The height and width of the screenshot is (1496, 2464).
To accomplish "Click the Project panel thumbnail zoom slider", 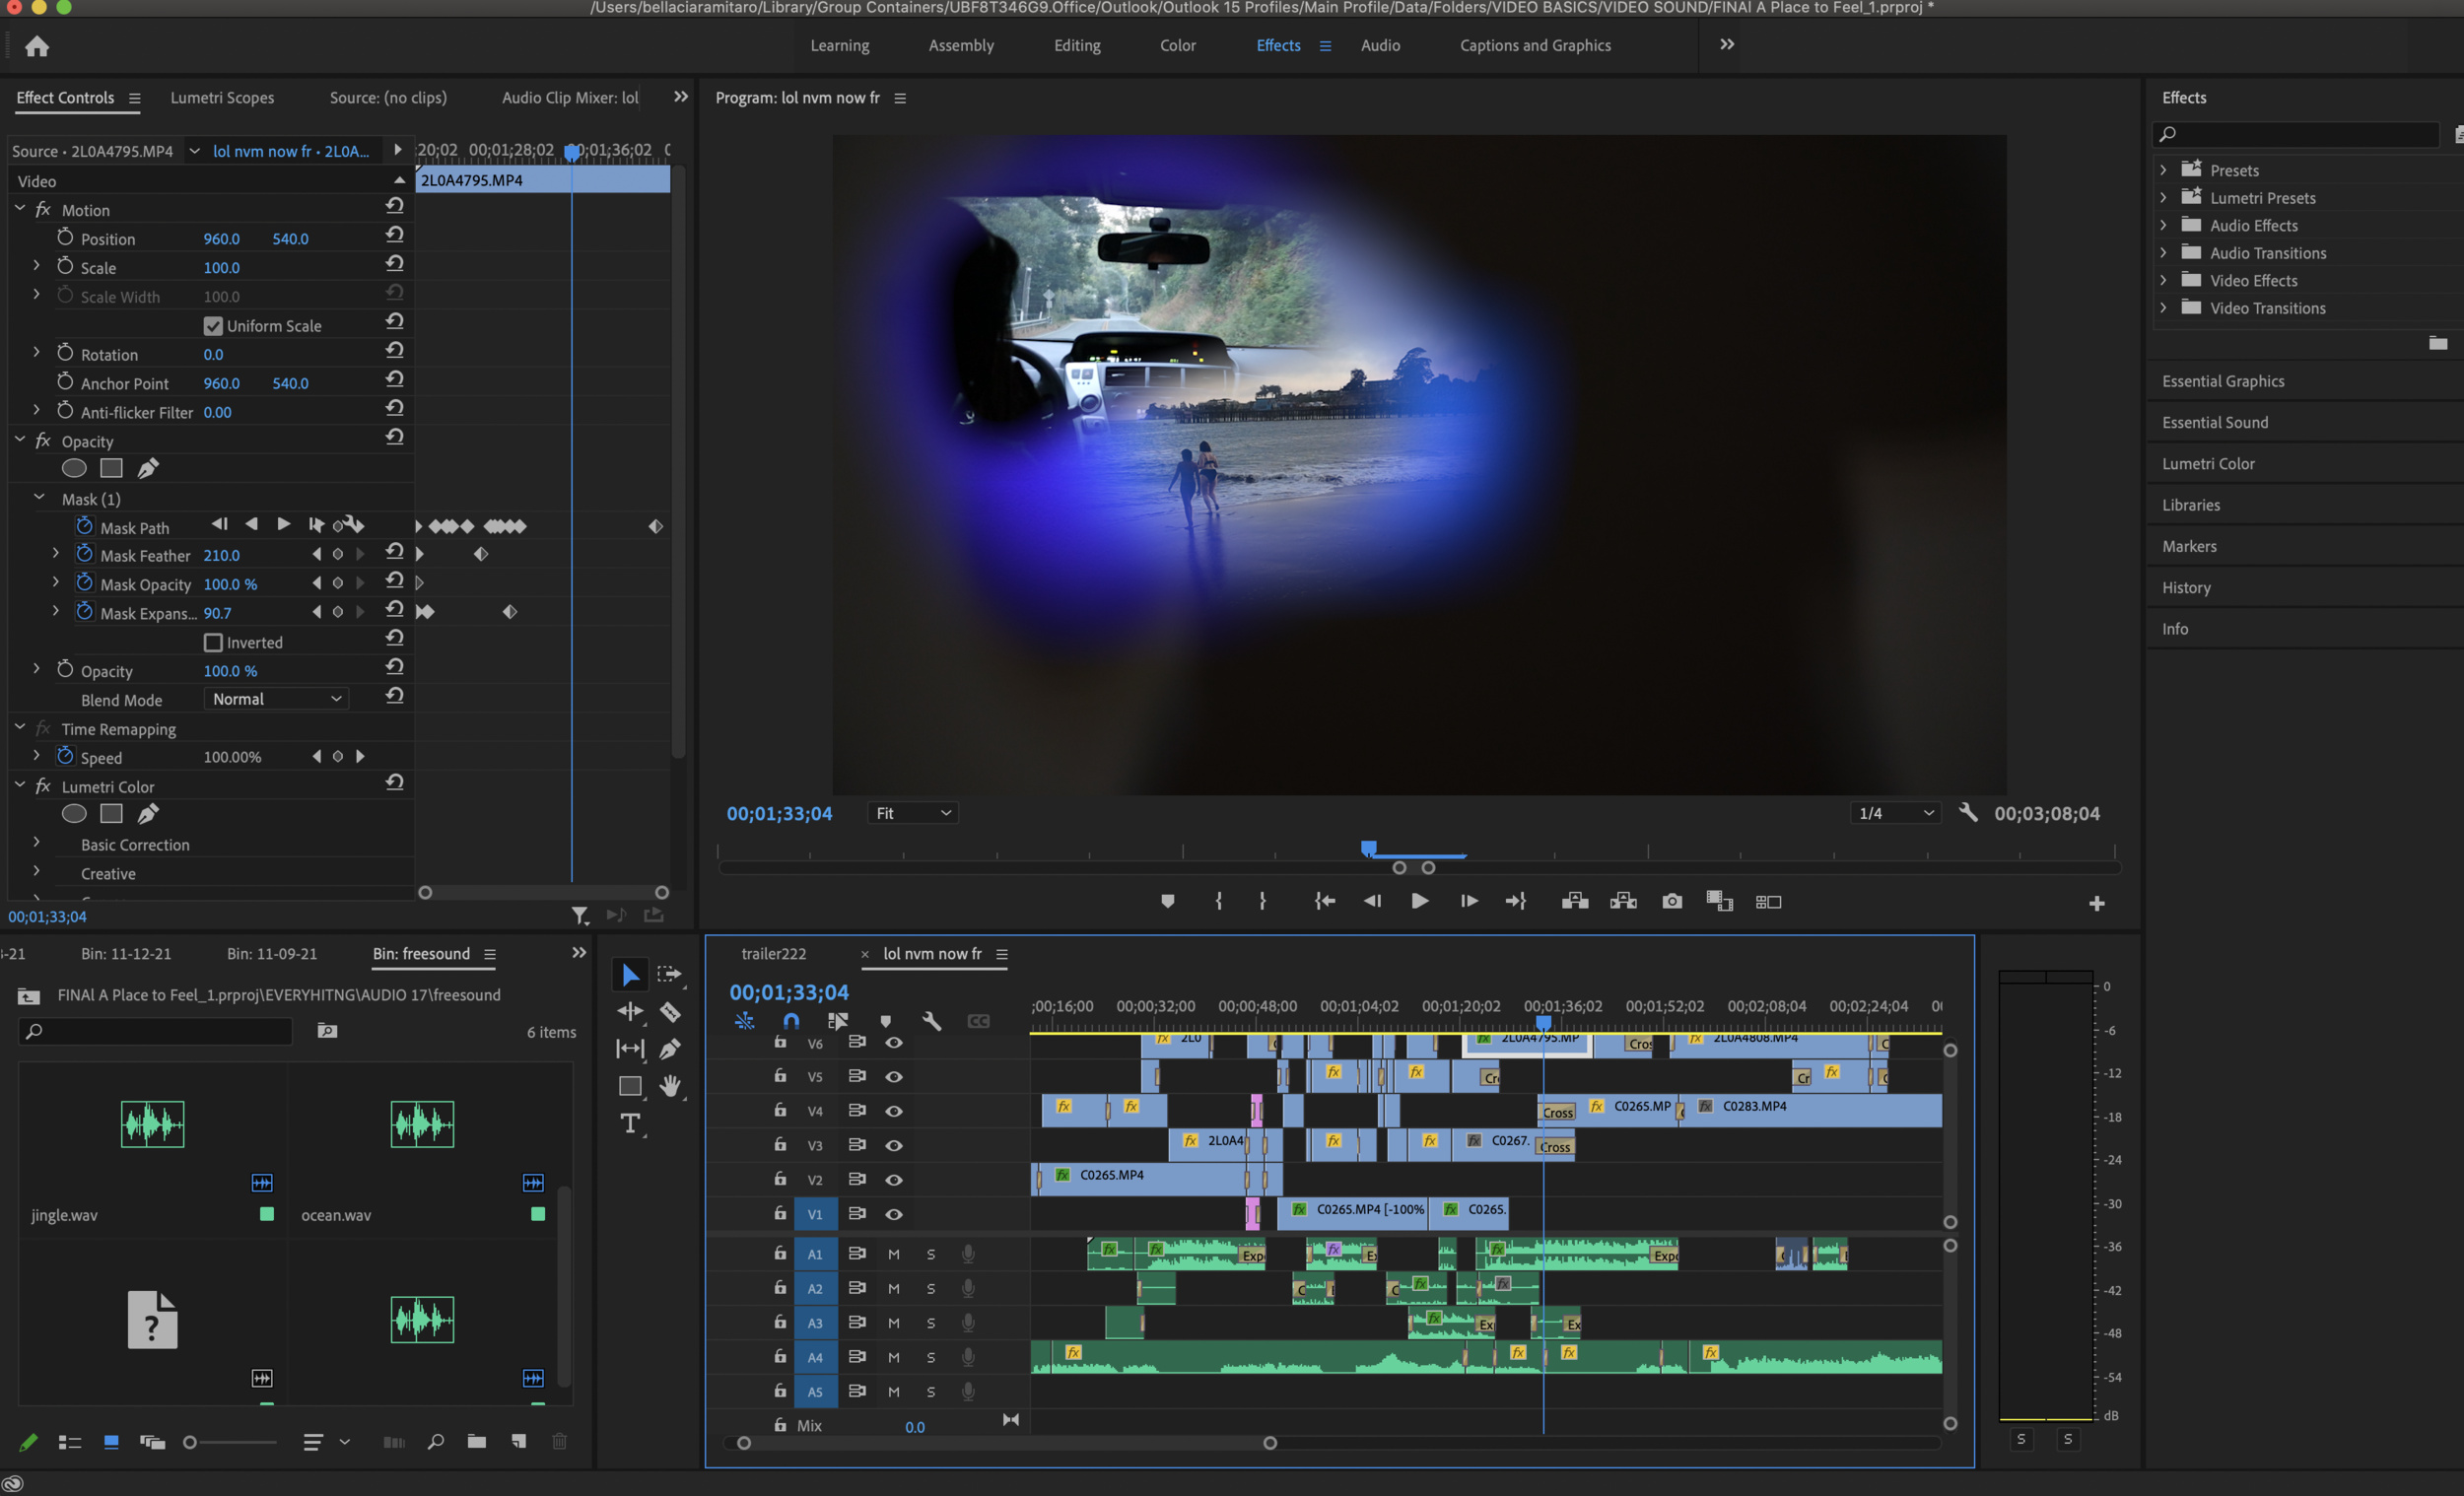I will tap(230, 1442).
